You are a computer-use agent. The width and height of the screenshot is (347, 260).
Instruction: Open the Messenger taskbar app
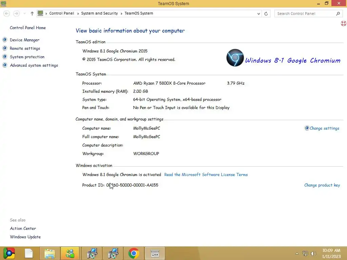click(x=70, y=253)
